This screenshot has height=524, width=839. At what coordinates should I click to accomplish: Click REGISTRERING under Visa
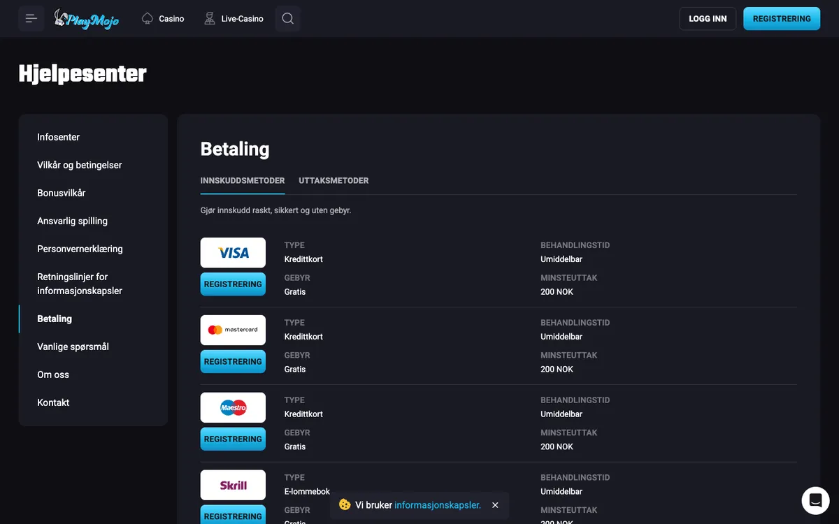click(x=233, y=284)
